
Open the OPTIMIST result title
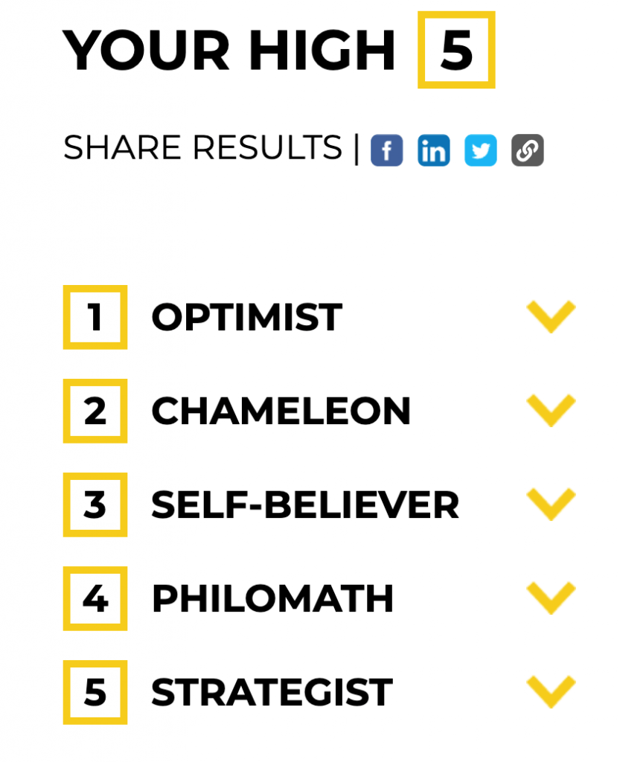point(247,317)
